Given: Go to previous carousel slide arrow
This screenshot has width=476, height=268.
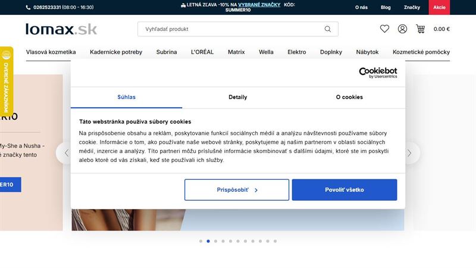Looking at the screenshot, I should 66,153.
